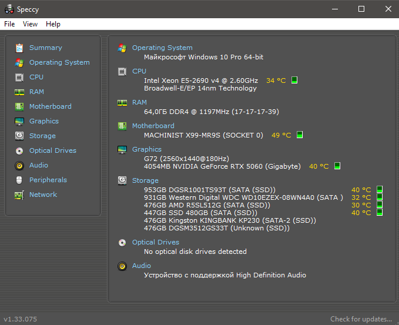Click the monitor icon beside Graphics heading in main panel

coord(122,150)
